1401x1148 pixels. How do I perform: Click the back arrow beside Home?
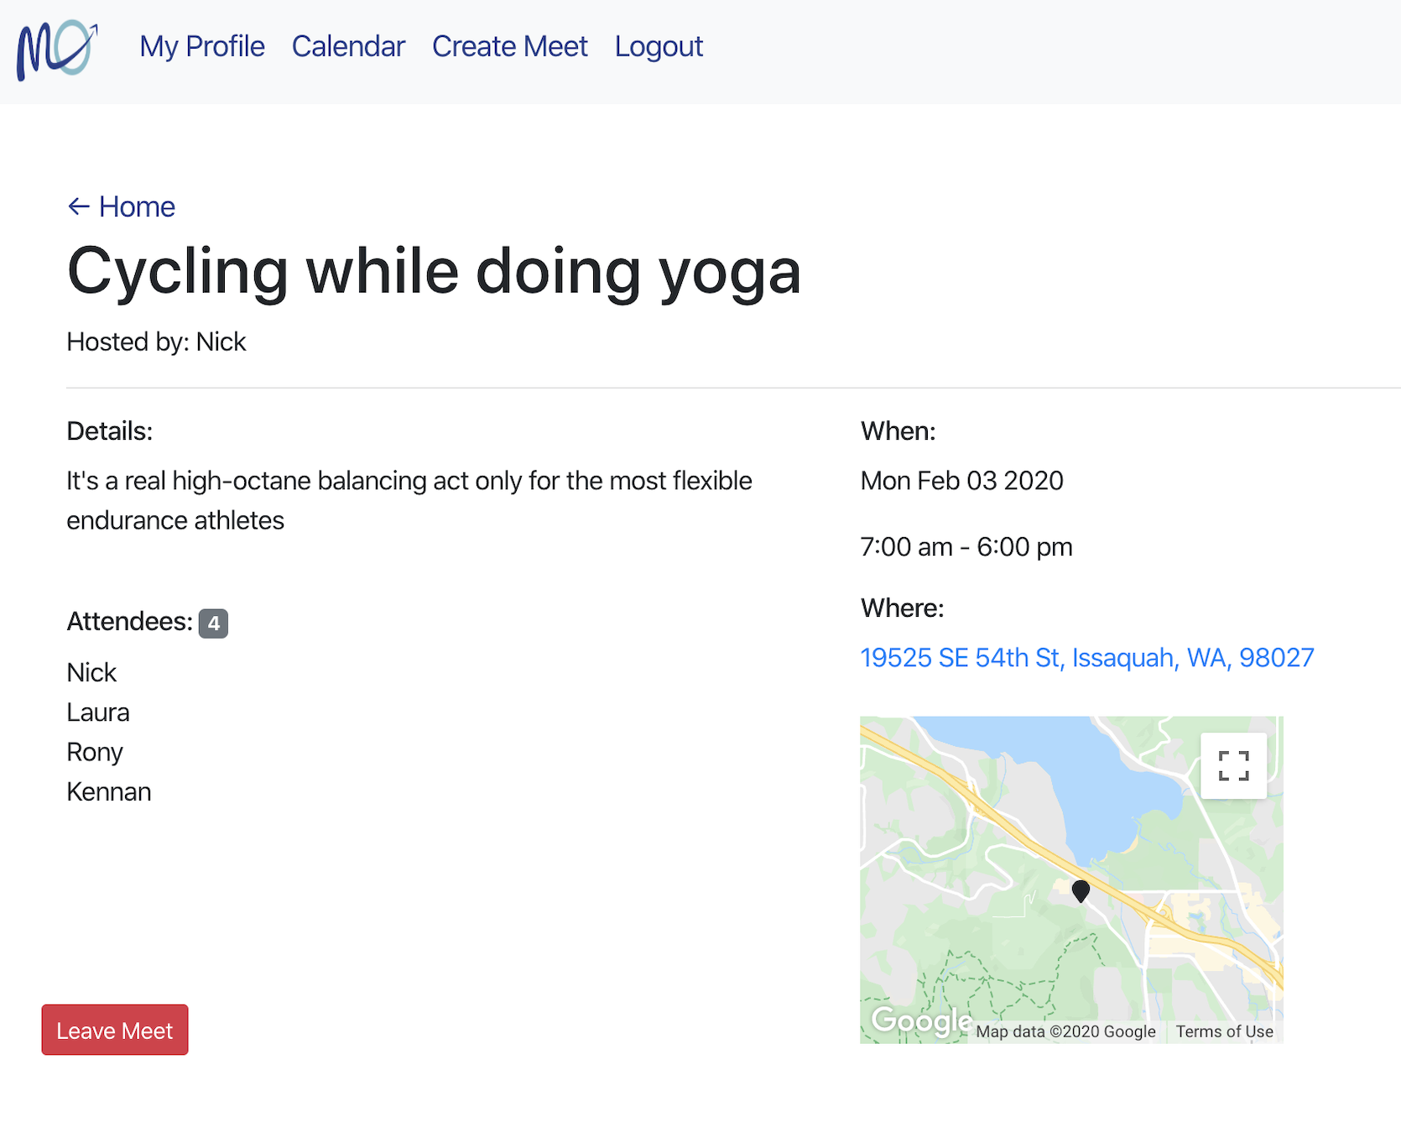click(79, 206)
